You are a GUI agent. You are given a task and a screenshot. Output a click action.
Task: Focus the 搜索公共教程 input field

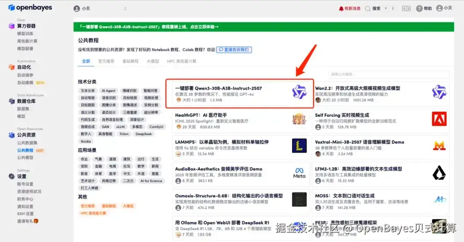coord(389,74)
